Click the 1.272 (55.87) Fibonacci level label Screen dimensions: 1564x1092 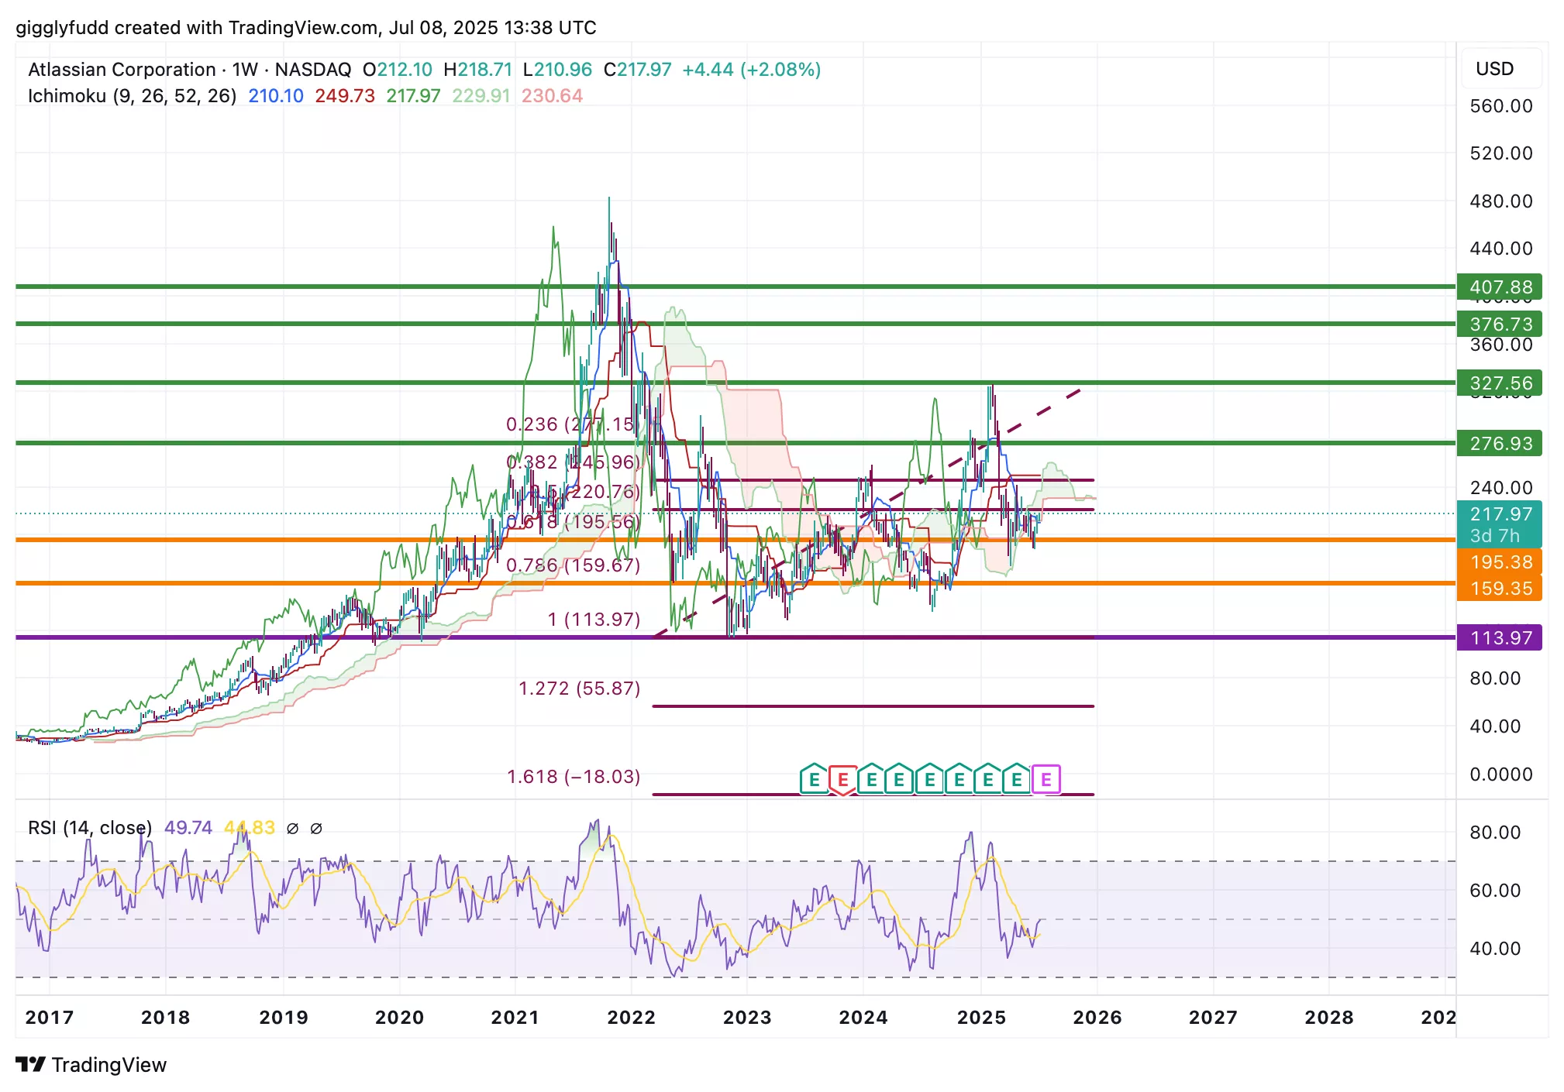tap(579, 689)
